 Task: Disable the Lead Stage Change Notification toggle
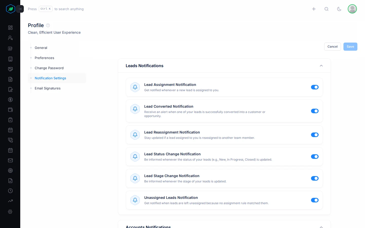point(315,178)
